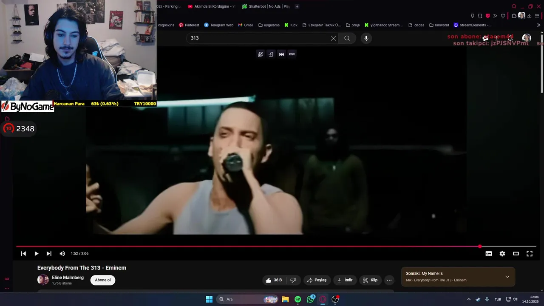Open OBS Studio from the taskbar
Viewport: 544px width, 306px height.
coord(335,299)
